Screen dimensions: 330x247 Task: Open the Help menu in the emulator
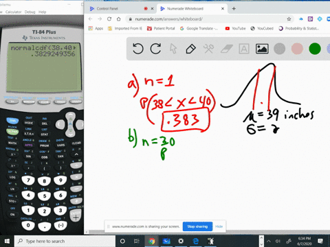coord(42,12)
